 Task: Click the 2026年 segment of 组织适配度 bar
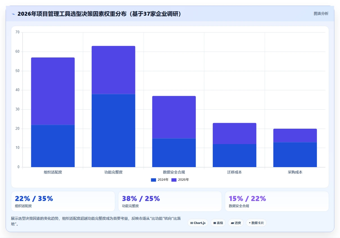53,91
